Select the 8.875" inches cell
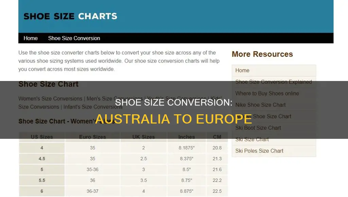This screenshot has width=348, height=197. click(x=187, y=191)
